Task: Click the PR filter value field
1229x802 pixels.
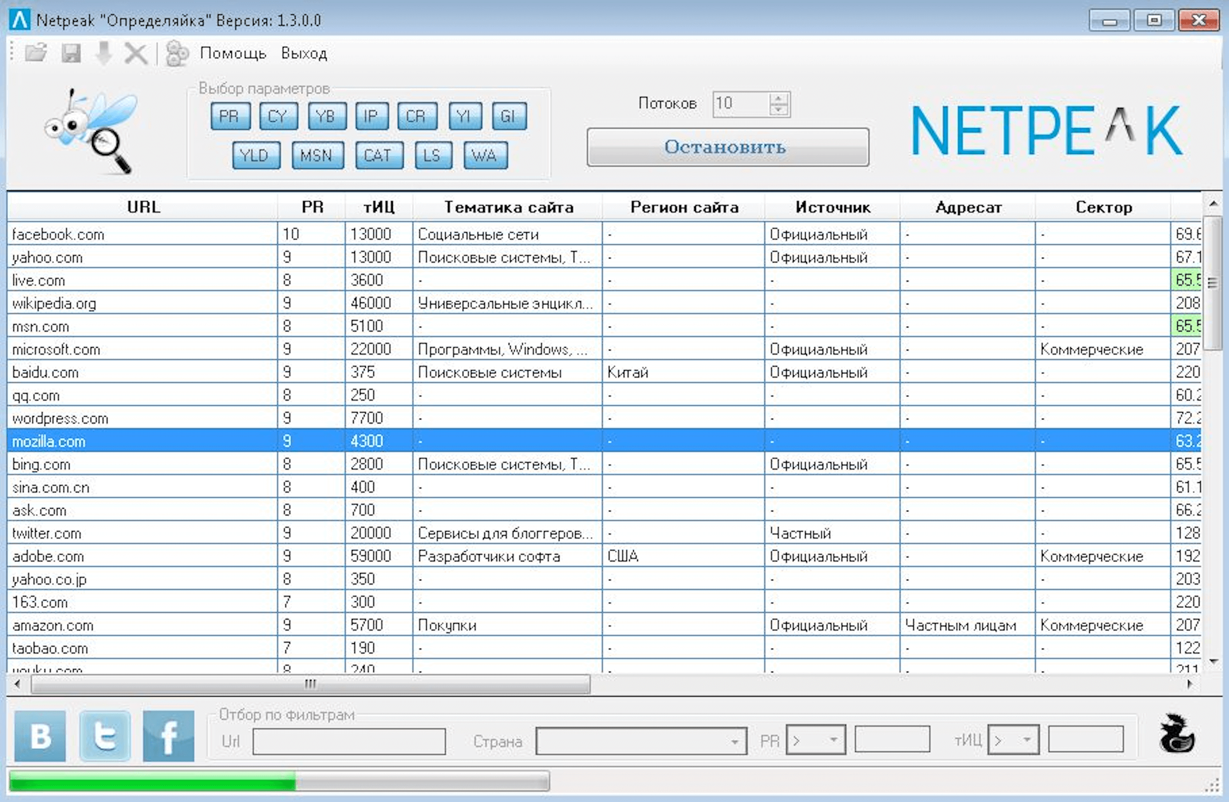Action: coord(892,739)
